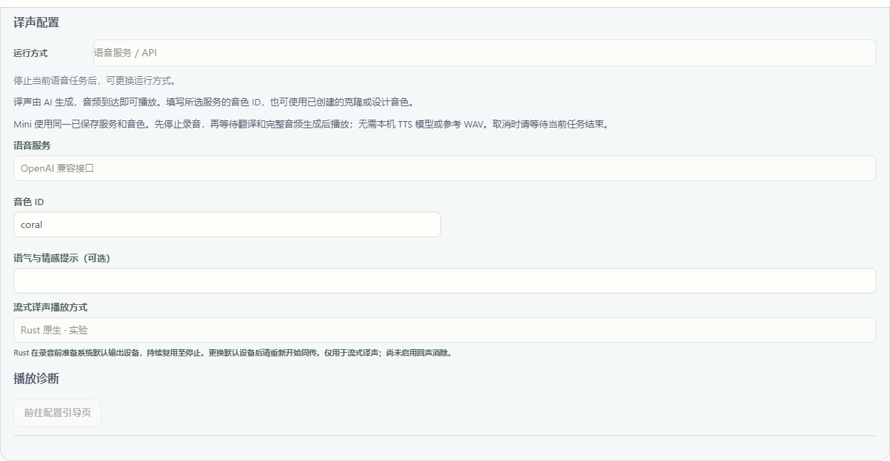Click the helper text starting Rust 在录音前准备

tap(233, 353)
